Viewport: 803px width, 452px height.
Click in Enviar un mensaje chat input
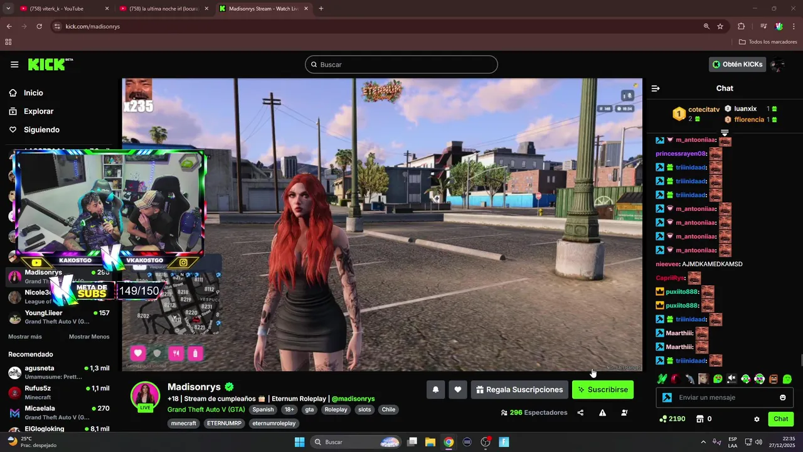point(725,397)
